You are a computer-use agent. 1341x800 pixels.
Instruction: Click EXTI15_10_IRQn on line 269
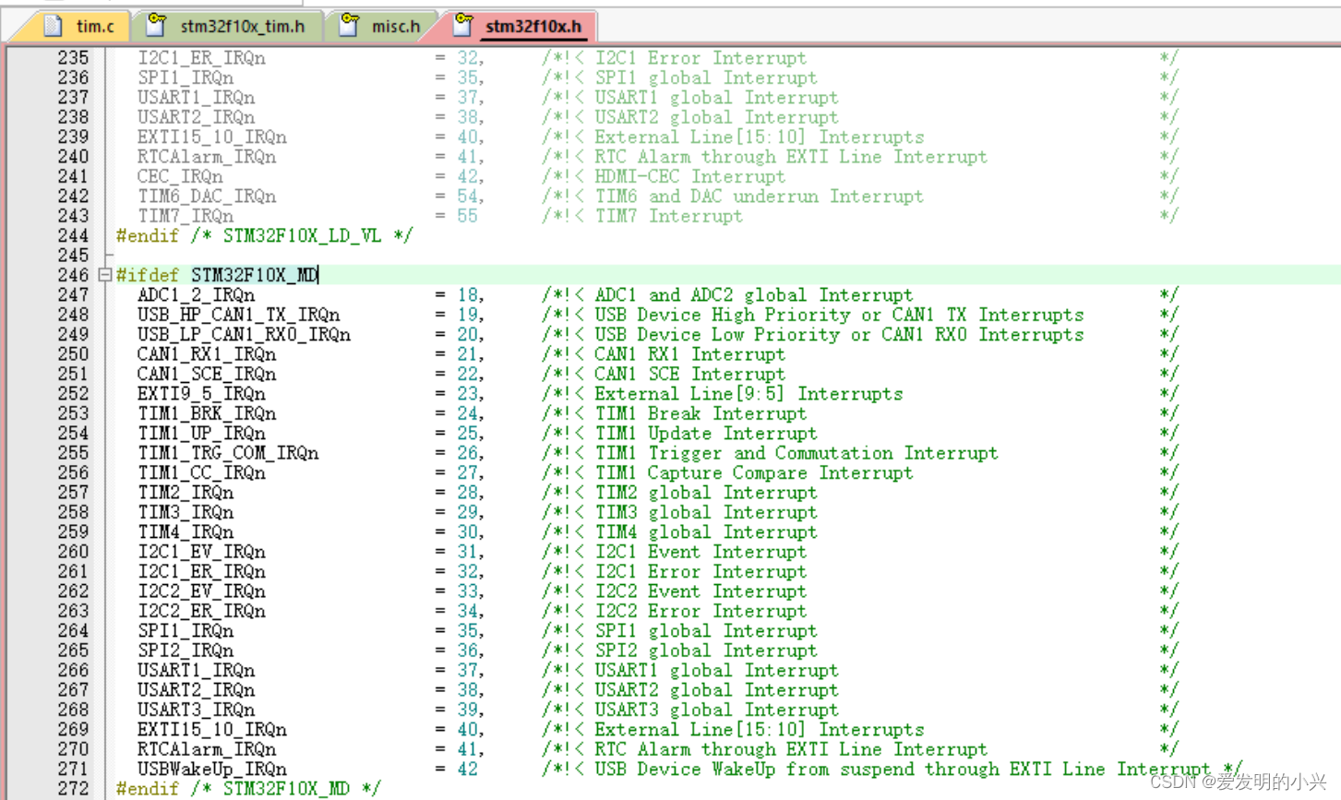211,729
